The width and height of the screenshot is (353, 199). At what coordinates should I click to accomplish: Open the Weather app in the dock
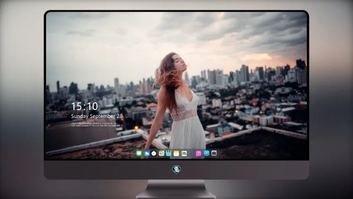point(147,154)
